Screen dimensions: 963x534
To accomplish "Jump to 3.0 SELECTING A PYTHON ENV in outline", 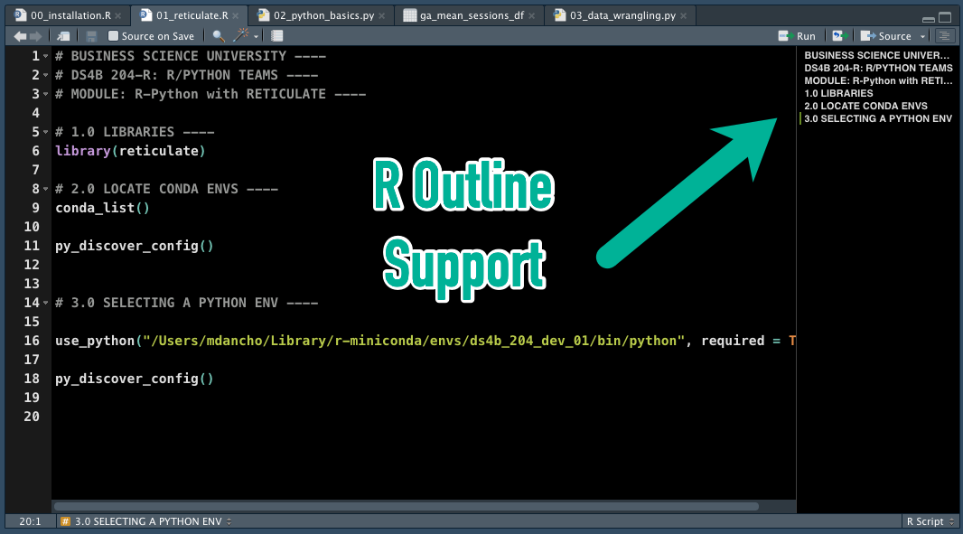I will 878,118.
